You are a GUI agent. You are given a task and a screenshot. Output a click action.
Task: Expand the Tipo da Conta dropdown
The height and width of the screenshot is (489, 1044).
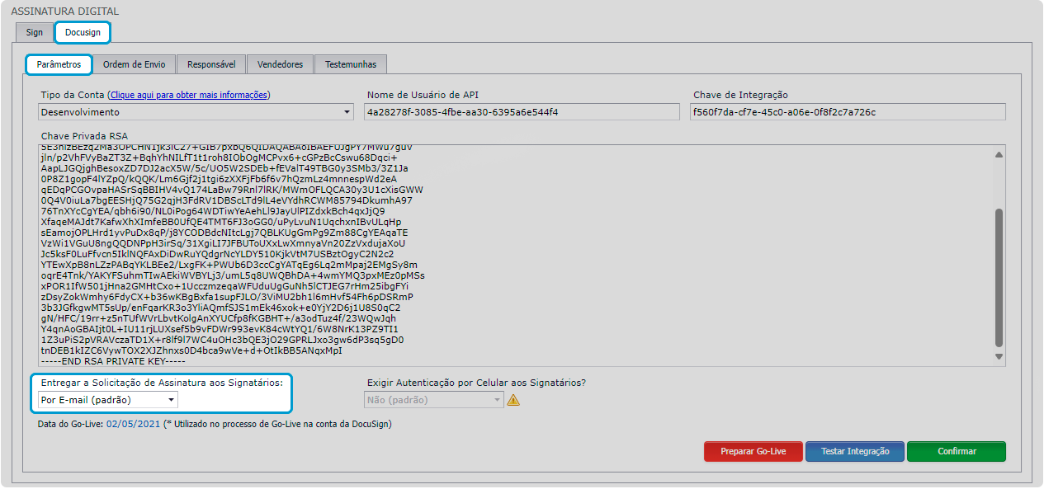(x=196, y=112)
